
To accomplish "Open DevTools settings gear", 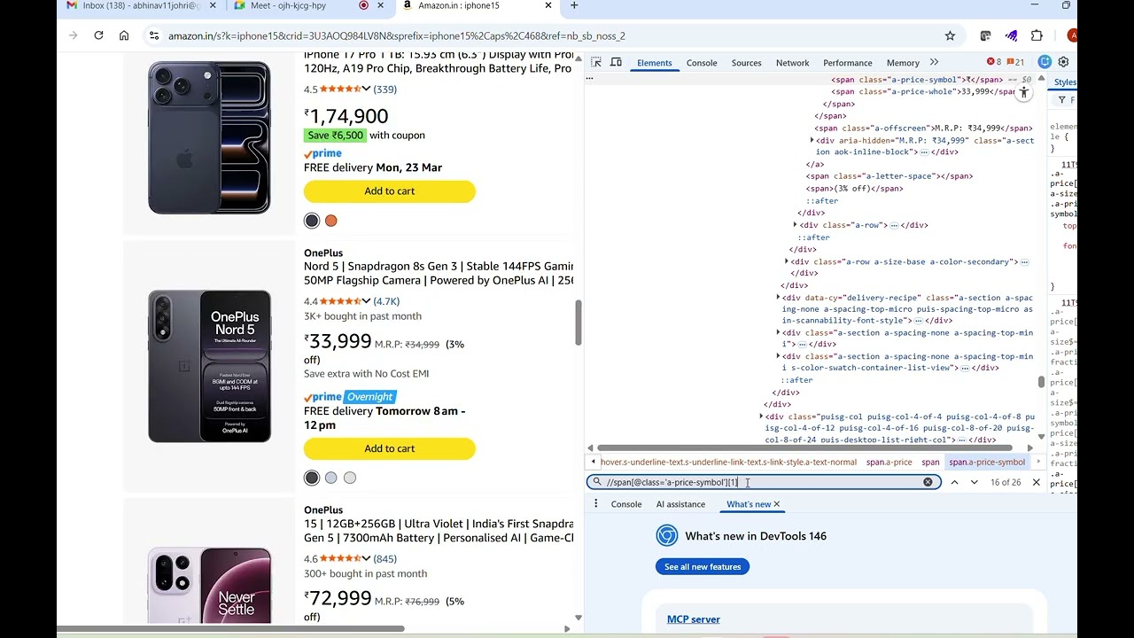I will click(1063, 62).
